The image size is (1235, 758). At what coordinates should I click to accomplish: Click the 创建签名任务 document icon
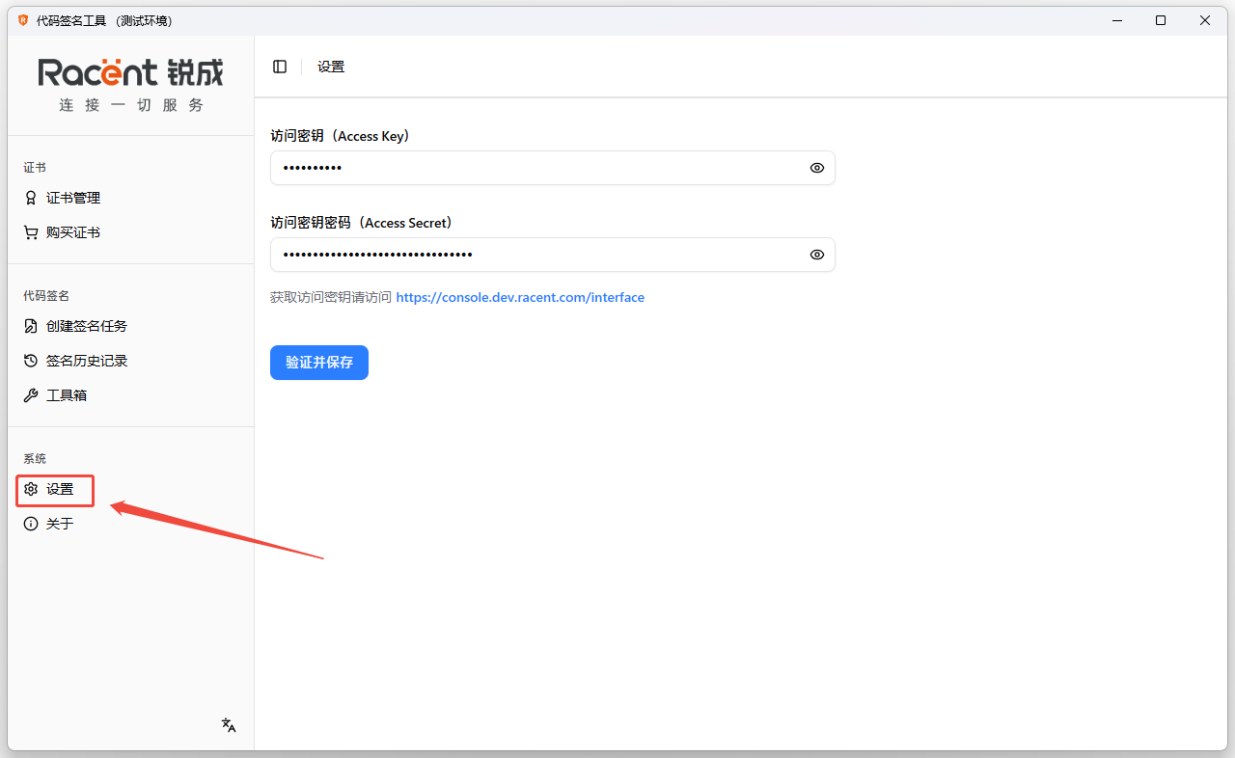click(31, 326)
